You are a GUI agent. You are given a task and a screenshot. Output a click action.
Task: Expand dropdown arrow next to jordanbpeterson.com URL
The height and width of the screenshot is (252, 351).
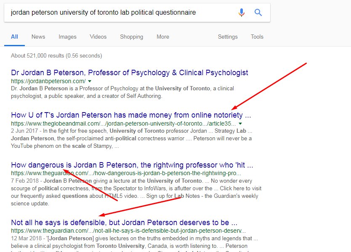90,81
